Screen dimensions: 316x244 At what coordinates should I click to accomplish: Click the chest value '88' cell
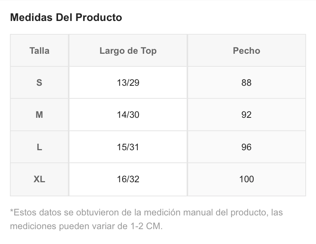tap(246, 83)
